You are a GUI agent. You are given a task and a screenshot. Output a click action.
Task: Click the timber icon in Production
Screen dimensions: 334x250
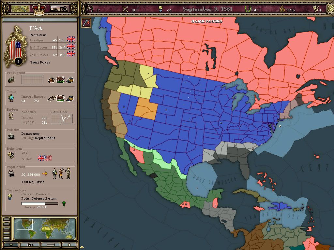51,80
